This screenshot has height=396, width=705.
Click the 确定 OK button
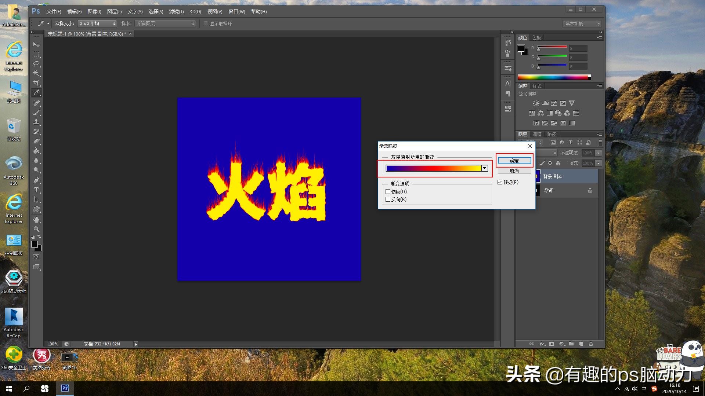click(x=514, y=161)
